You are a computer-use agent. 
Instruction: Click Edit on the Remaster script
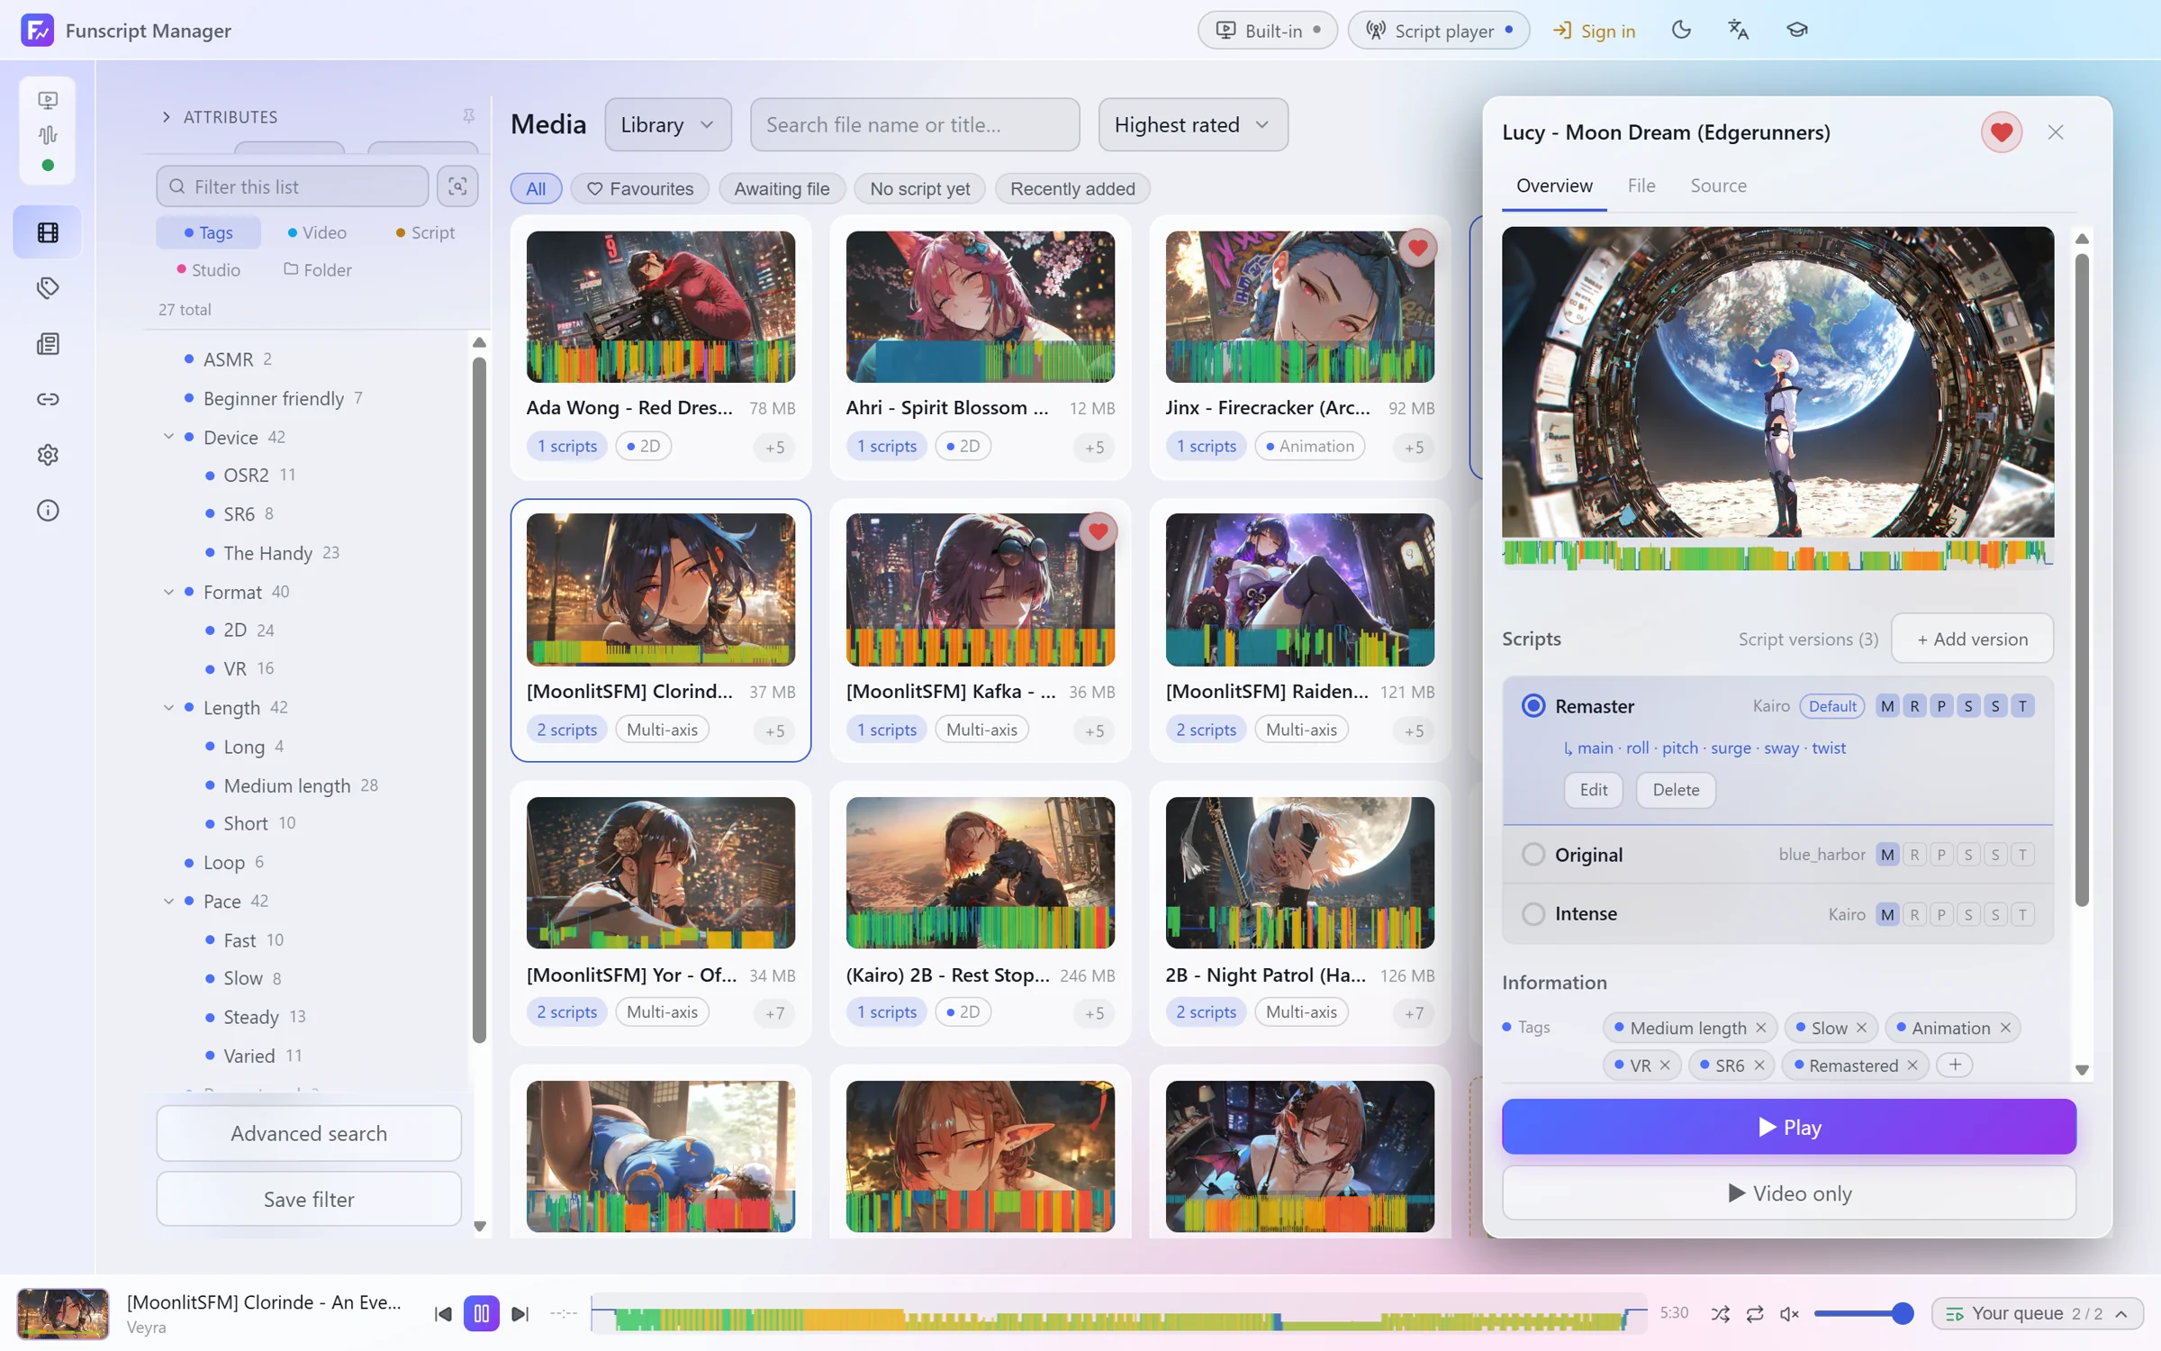pyautogui.click(x=1593, y=790)
